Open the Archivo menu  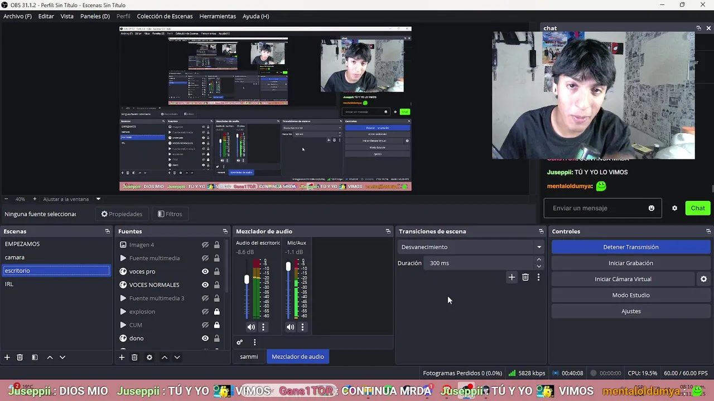tap(17, 16)
